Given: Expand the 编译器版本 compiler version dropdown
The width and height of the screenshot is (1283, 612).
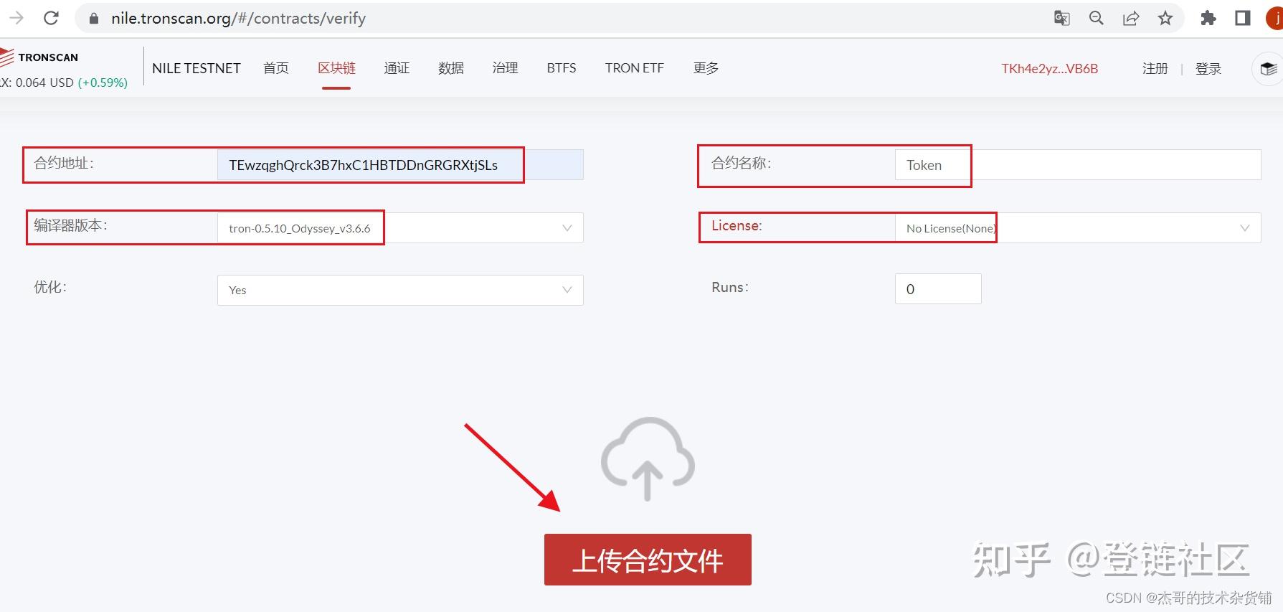Looking at the screenshot, I should 400,228.
